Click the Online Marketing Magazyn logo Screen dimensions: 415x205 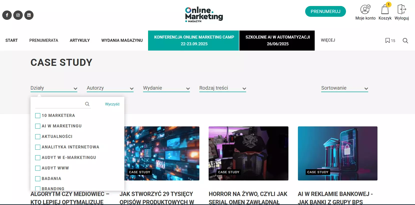click(204, 15)
